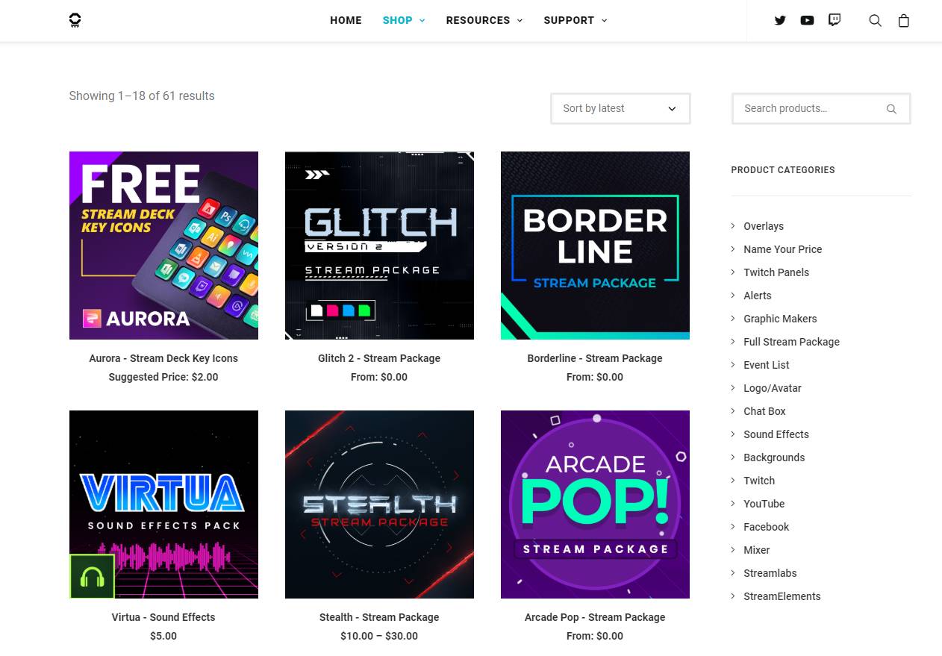
Task: Browse the Logo/Avatar category
Action: point(773,388)
